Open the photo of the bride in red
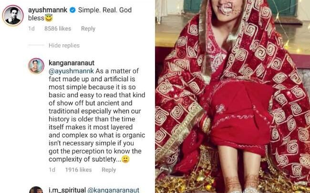Viewport: 310px width, 193px height. [232, 95]
